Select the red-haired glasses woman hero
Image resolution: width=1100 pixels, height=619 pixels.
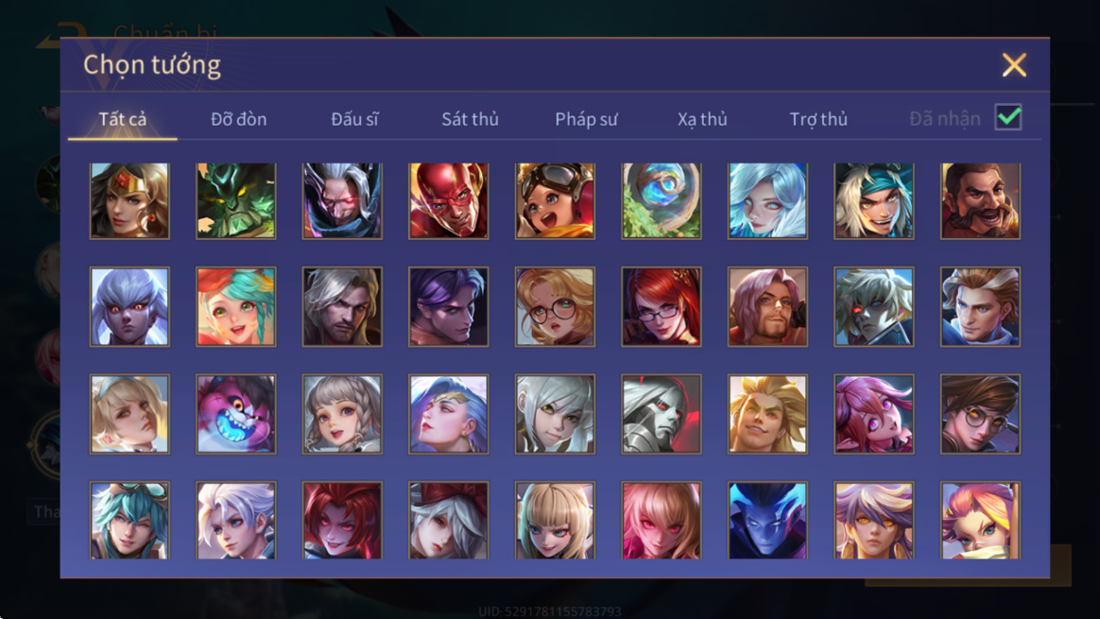click(661, 307)
